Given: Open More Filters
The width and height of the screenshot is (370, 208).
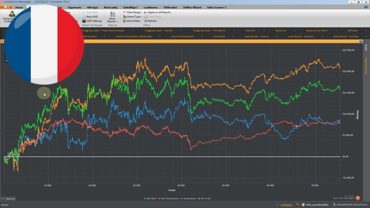Looking at the screenshot, I should [132, 21].
